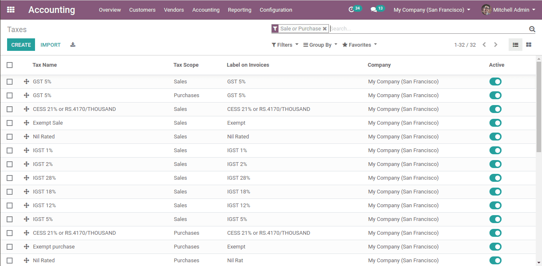Click drag handle of IGST 1% row
This screenshot has width=542, height=266.
coord(27,151)
